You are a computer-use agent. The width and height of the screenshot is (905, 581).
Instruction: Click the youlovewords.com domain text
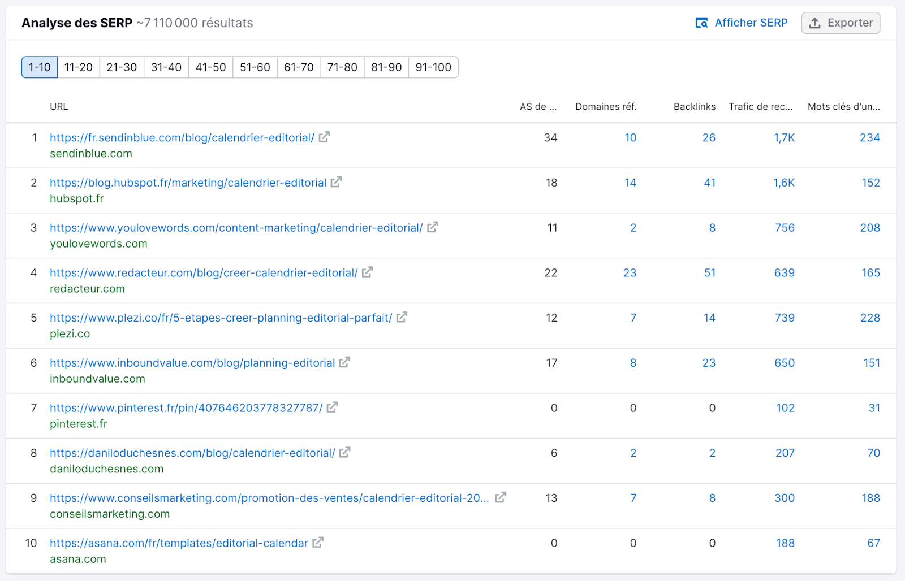[98, 244]
